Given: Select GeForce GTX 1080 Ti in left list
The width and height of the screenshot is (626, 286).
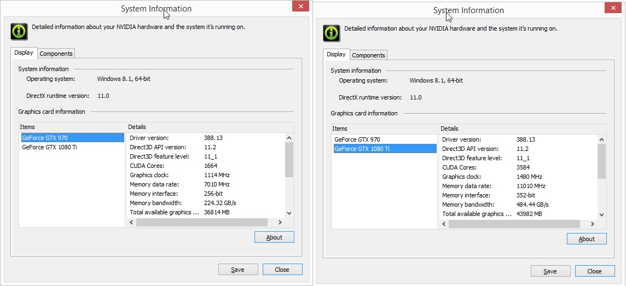Looking at the screenshot, I should [49, 147].
